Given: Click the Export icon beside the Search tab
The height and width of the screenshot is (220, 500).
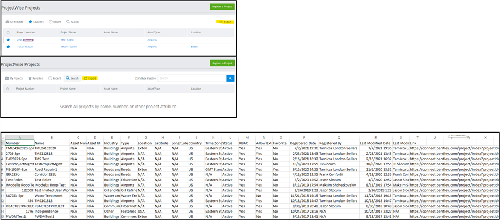Looking at the screenshot, I should coord(86,78).
